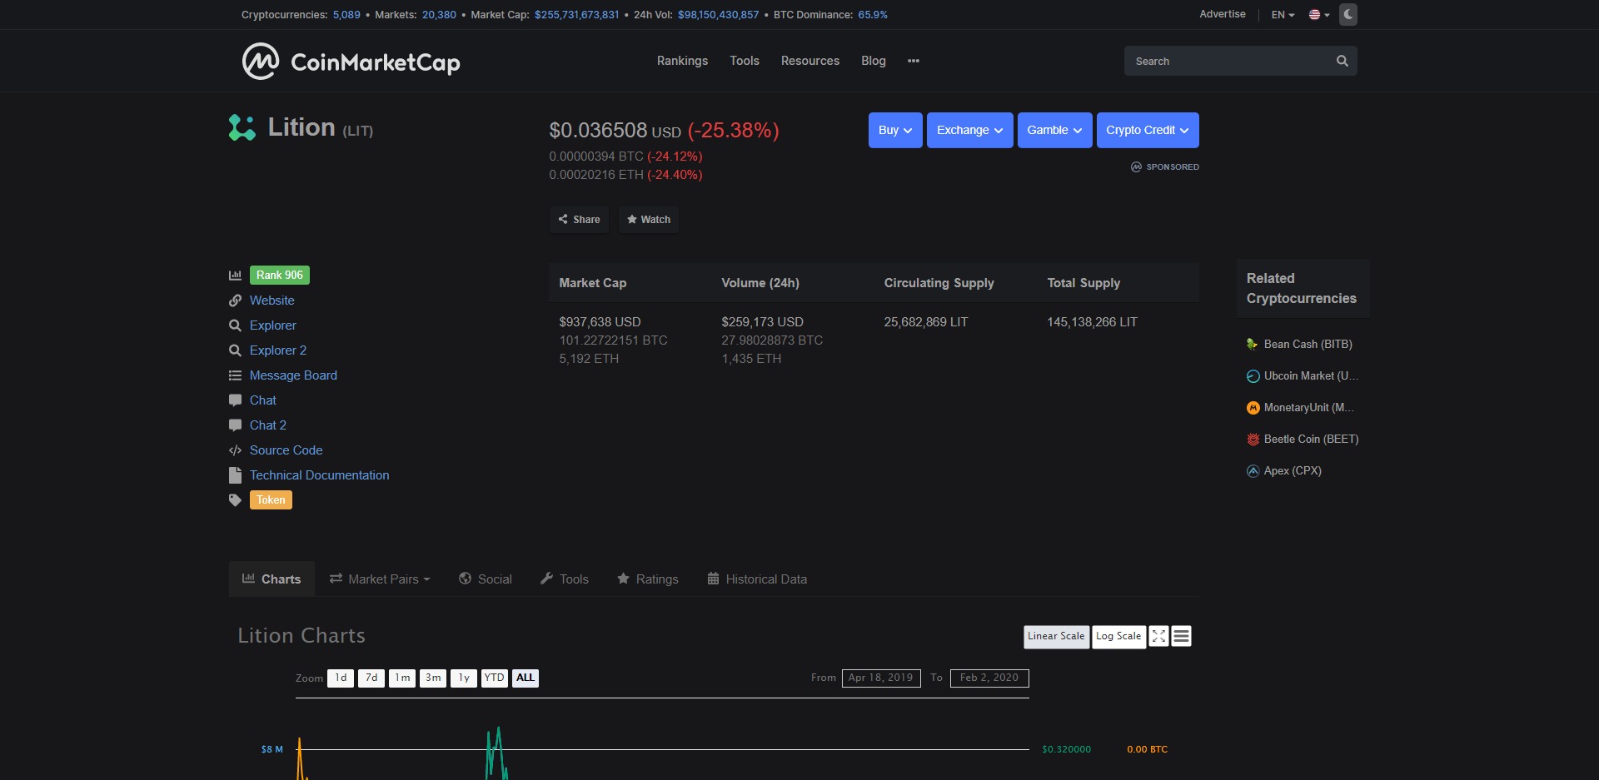The image size is (1599, 780).
Task: Set chart zoom to 3m
Action: tap(433, 678)
